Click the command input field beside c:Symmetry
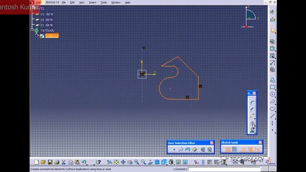This screenshot has width=306, height=172. click(224, 169)
